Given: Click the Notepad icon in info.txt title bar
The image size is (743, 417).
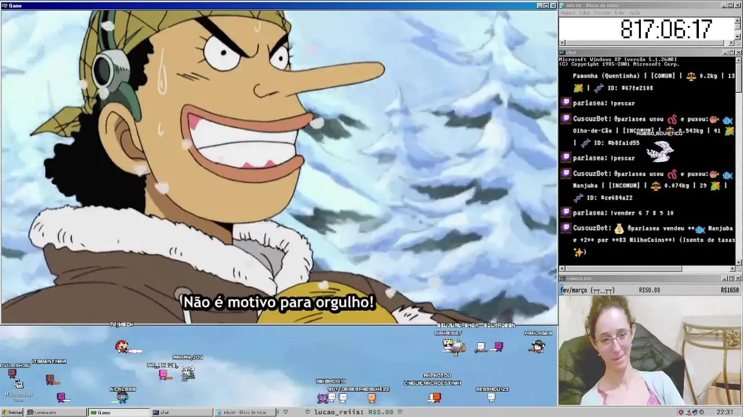Looking at the screenshot, I should [562, 5].
